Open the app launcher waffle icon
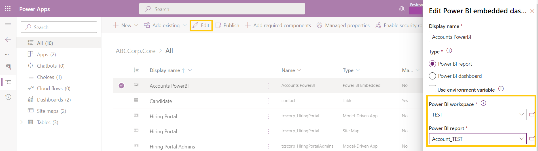The width and height of the screenshot is (538, 151). (x=8, y=9)
